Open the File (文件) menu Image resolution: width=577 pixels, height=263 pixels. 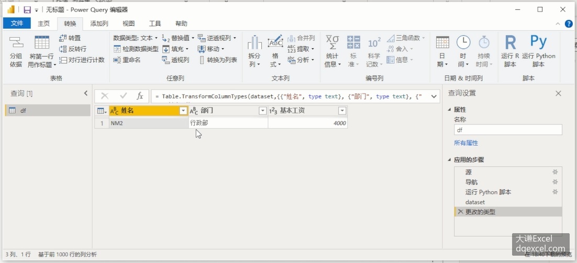click(x=17, y=24)
